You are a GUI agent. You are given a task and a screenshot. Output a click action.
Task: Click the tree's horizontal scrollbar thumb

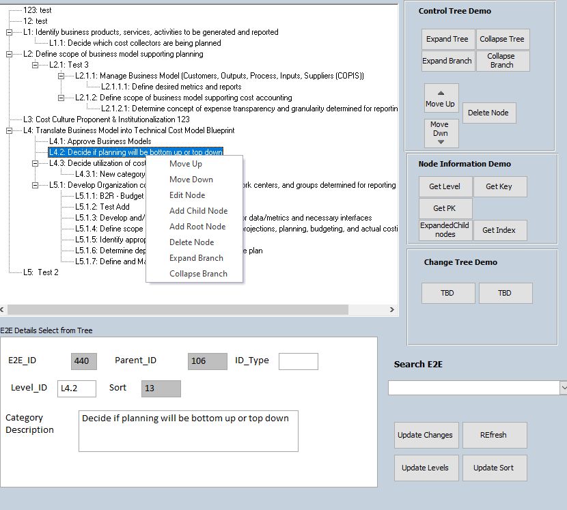click(x=178, y=309)
